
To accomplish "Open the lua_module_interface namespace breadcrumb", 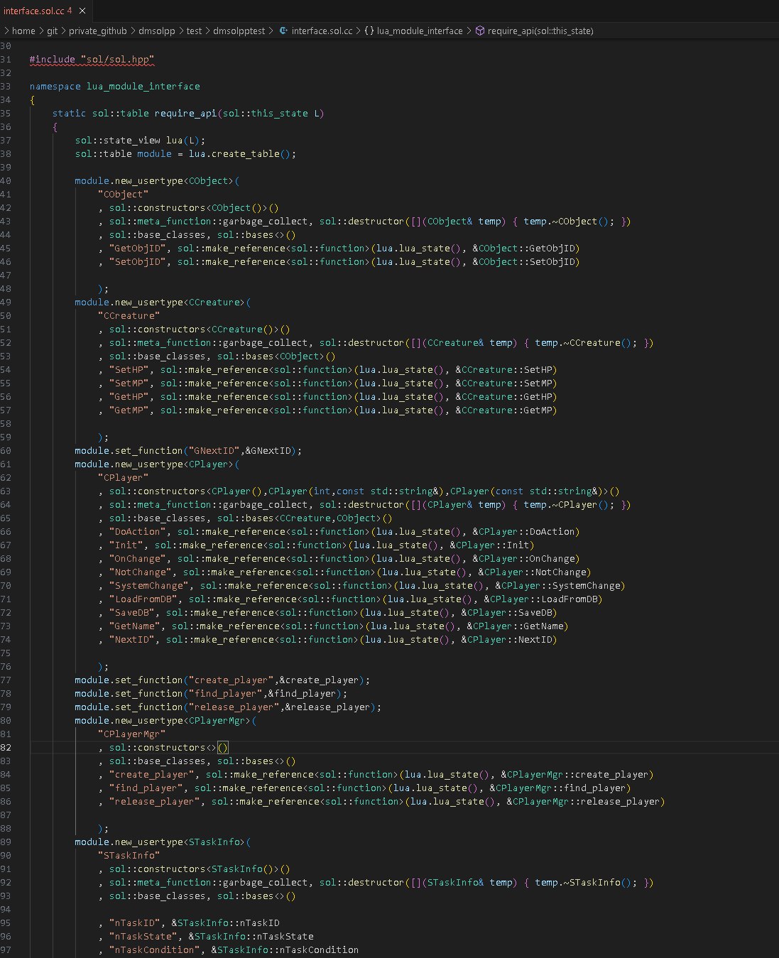I will coord(419,31).
